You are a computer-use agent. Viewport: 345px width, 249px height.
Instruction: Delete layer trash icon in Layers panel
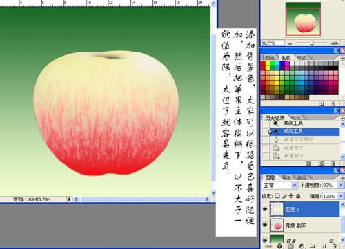click(x=335, y=246)
